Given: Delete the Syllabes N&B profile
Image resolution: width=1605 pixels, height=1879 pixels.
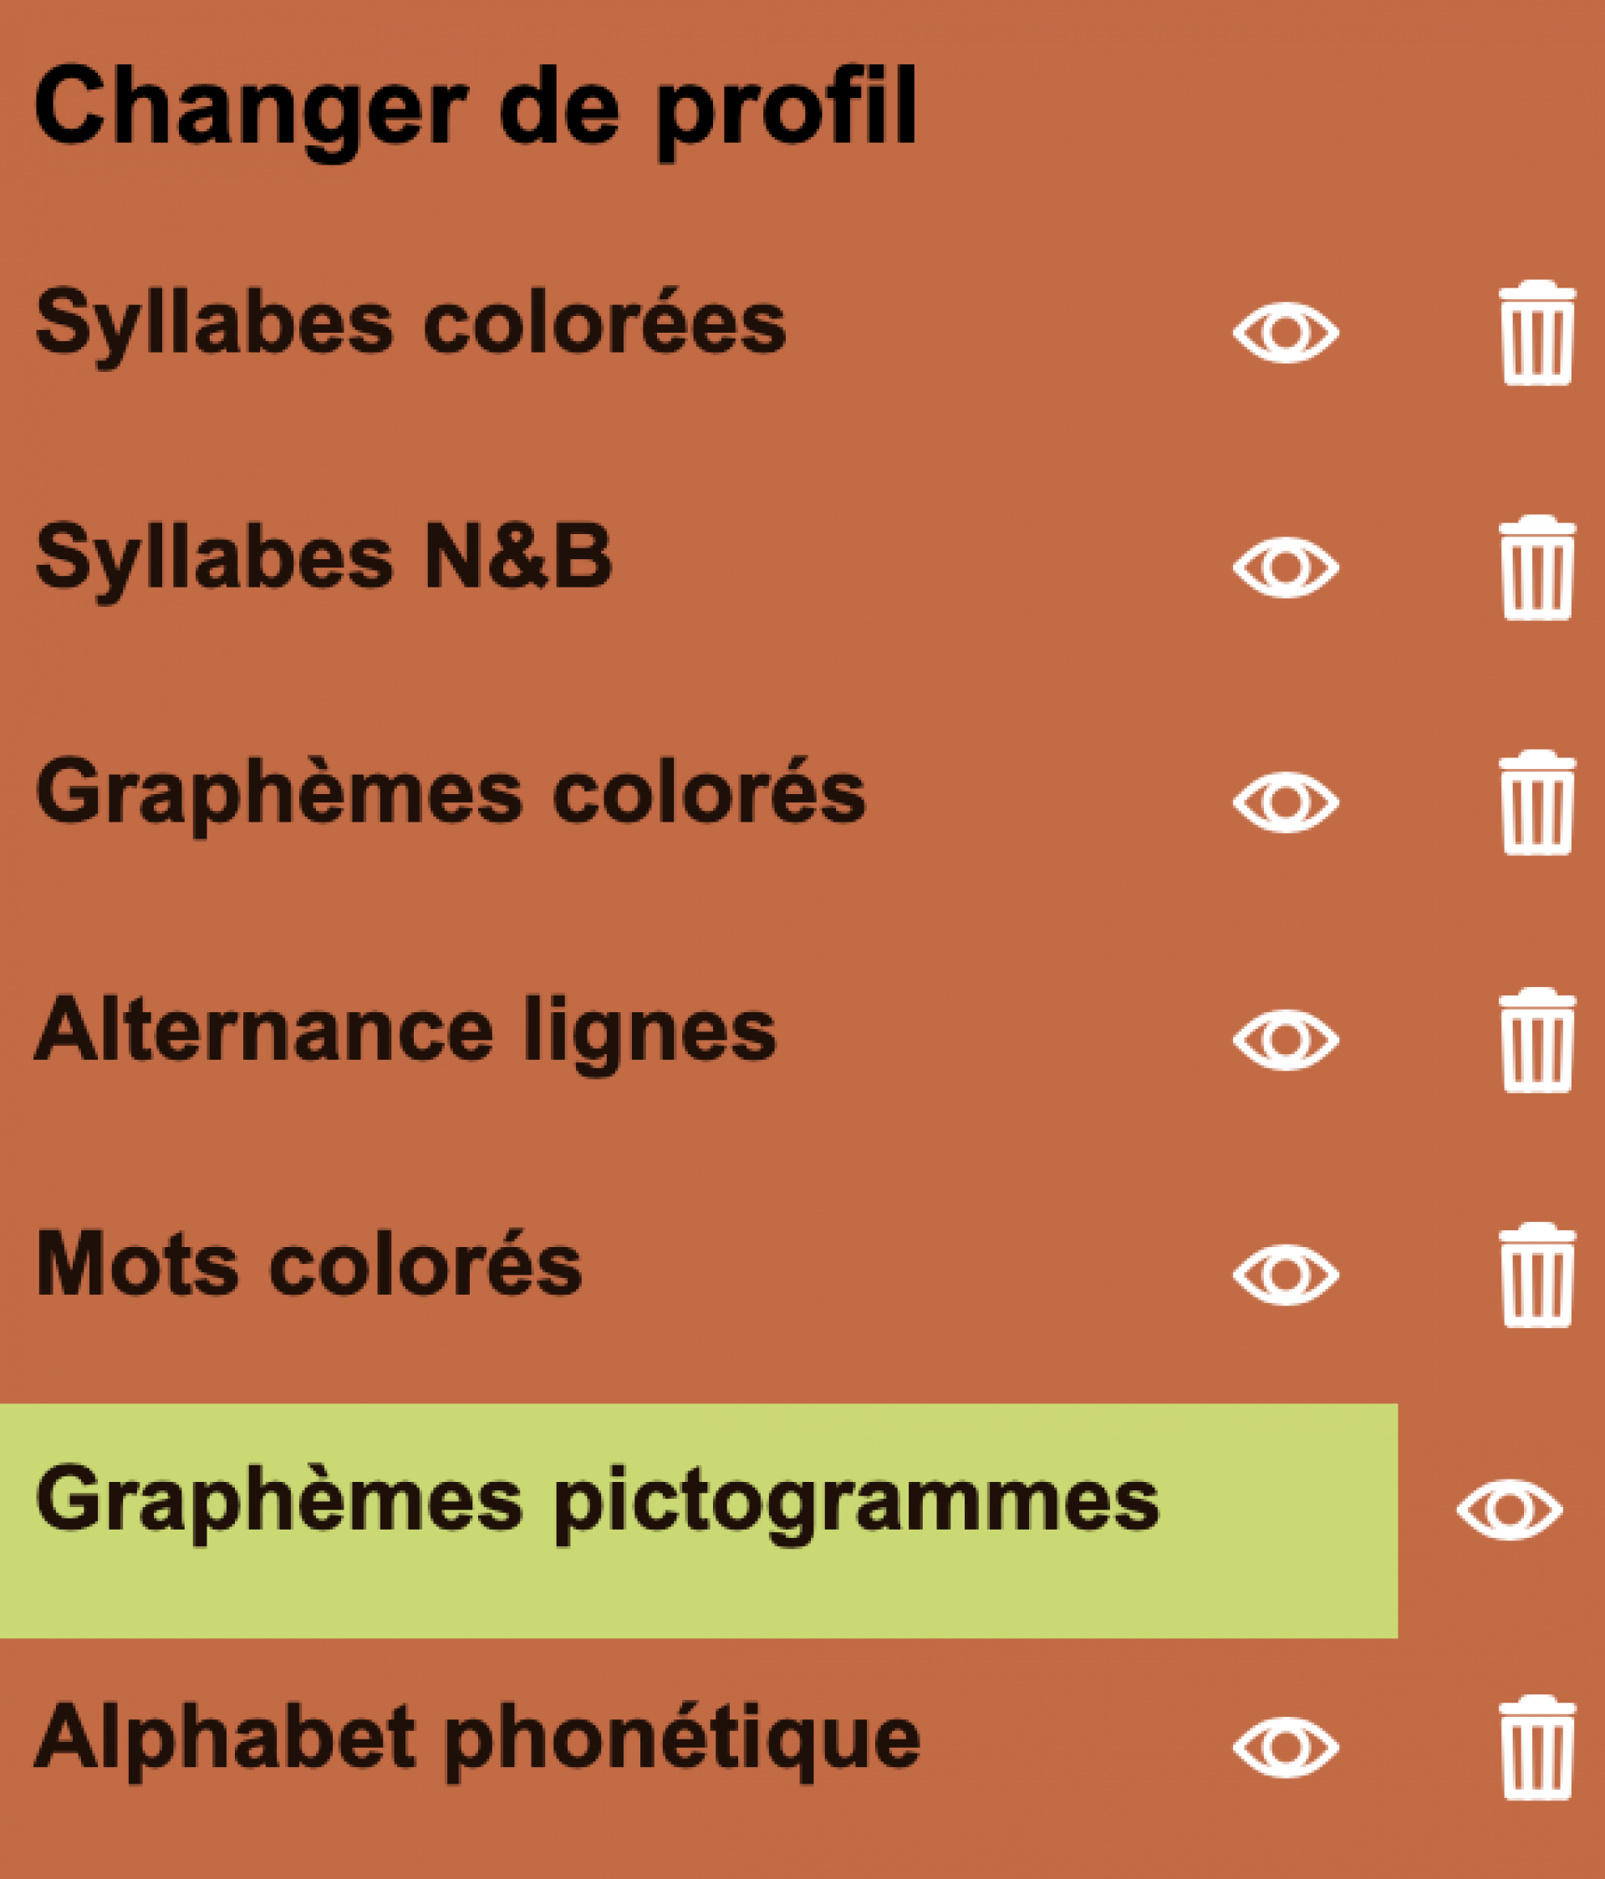Looking at the screenshot, I should tap(1536, 568).
